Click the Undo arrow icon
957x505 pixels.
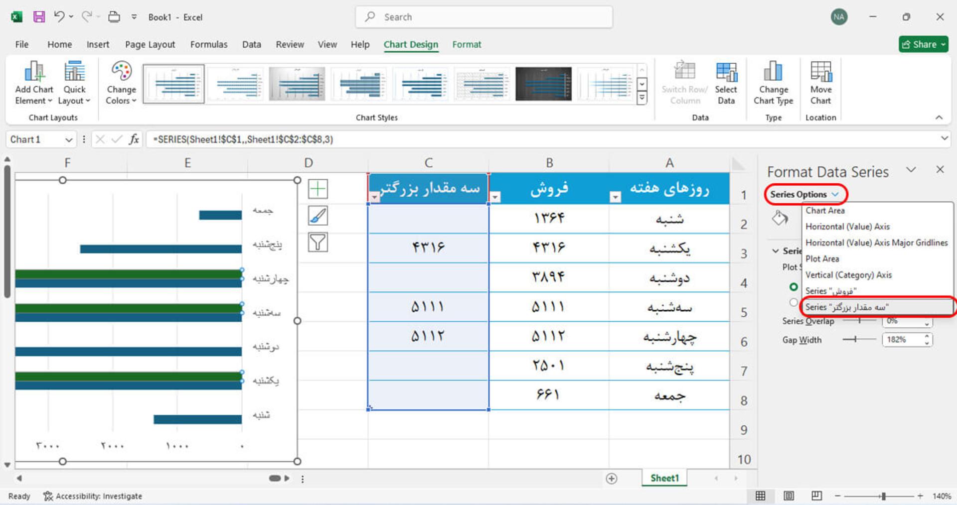click(59, 16)
